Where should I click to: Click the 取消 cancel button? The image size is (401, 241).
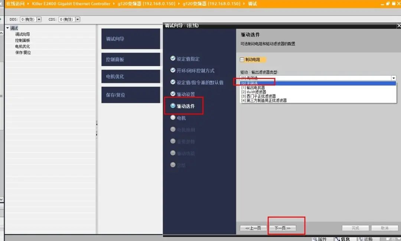click(385, 228)
